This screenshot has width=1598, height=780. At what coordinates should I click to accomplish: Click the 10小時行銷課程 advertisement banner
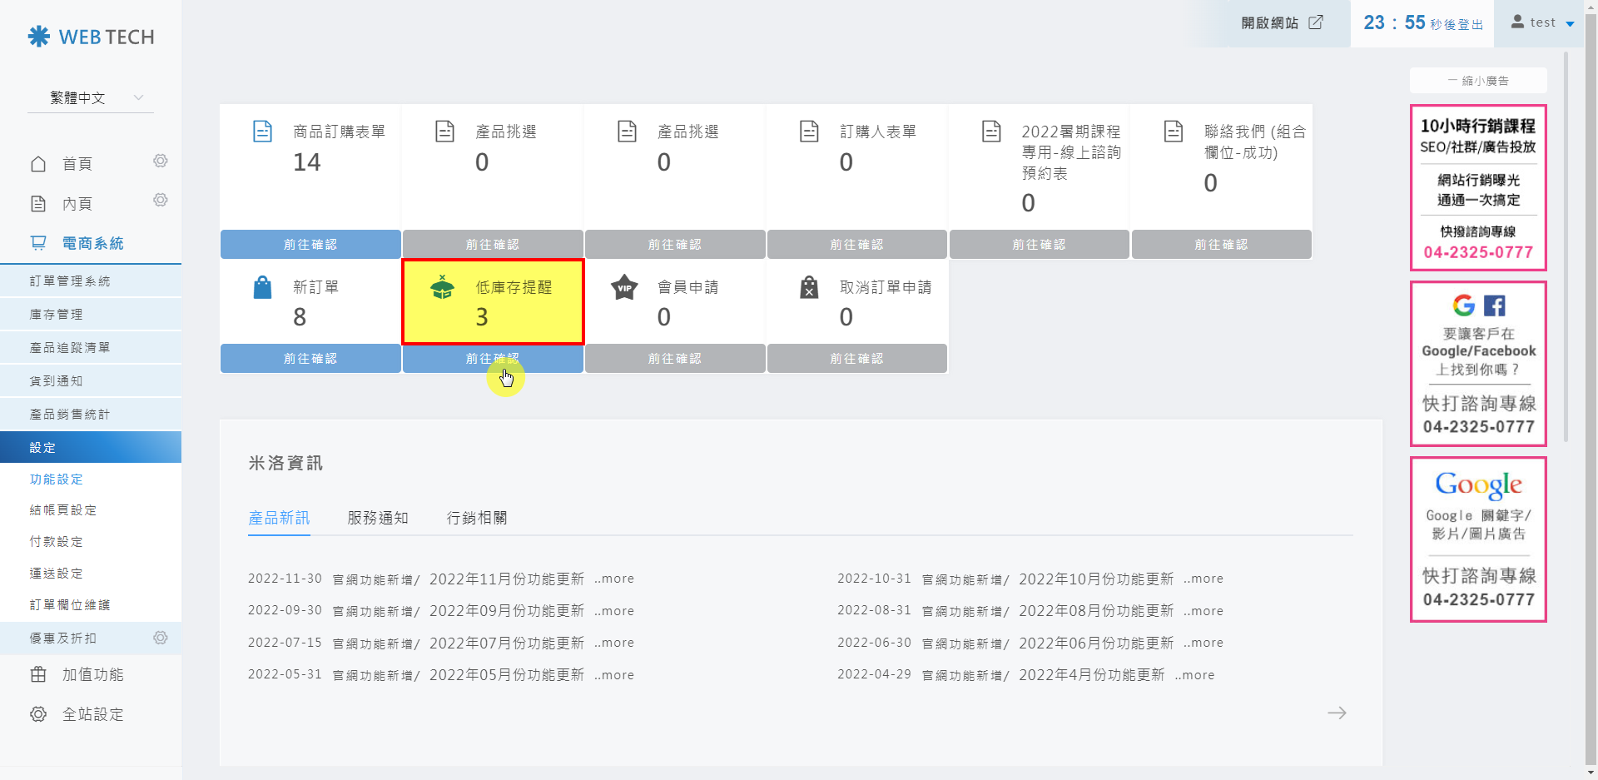pyautogui.click(x=1478, y=187)
